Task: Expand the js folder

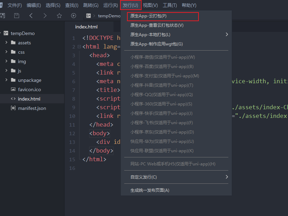Action: pyautogui.click(x=7, y=70)
